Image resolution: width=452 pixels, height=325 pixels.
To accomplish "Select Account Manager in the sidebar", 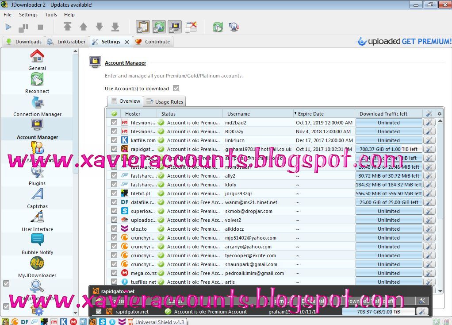I will (37, 129).
